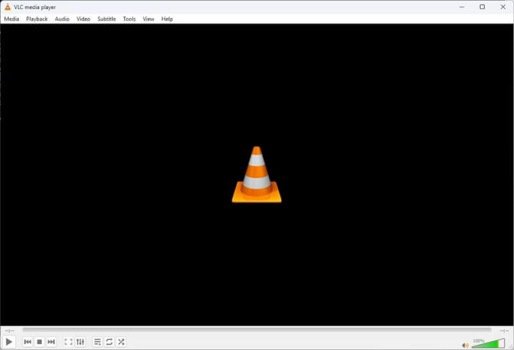Click the VLC cone title bar icon
This screenshot has width=514, height=350.
[8, 7]
